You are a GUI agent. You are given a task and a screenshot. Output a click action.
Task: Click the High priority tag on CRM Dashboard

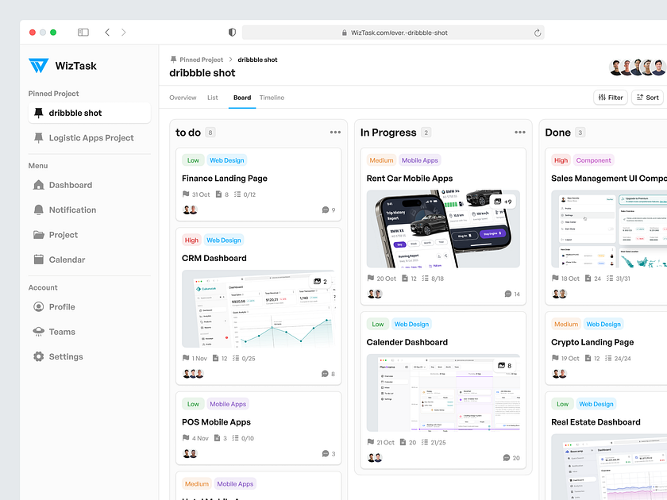pos(191,240)
